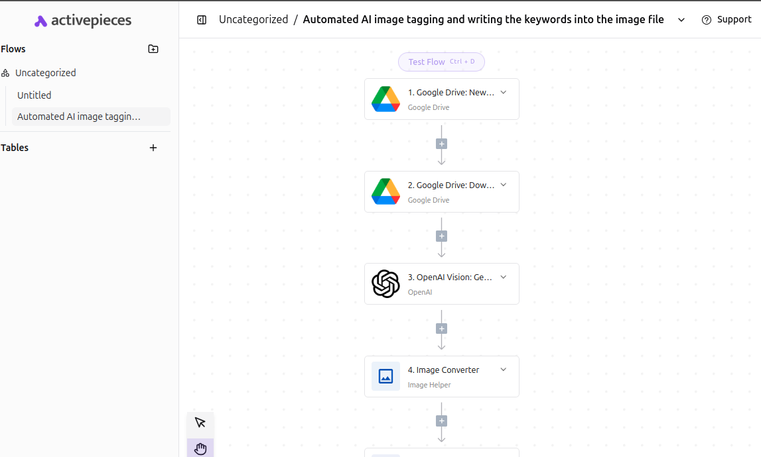Screen dimensions: 761x457
Task: Select the Automated AI image tagging flow
Action: point(79,117)
